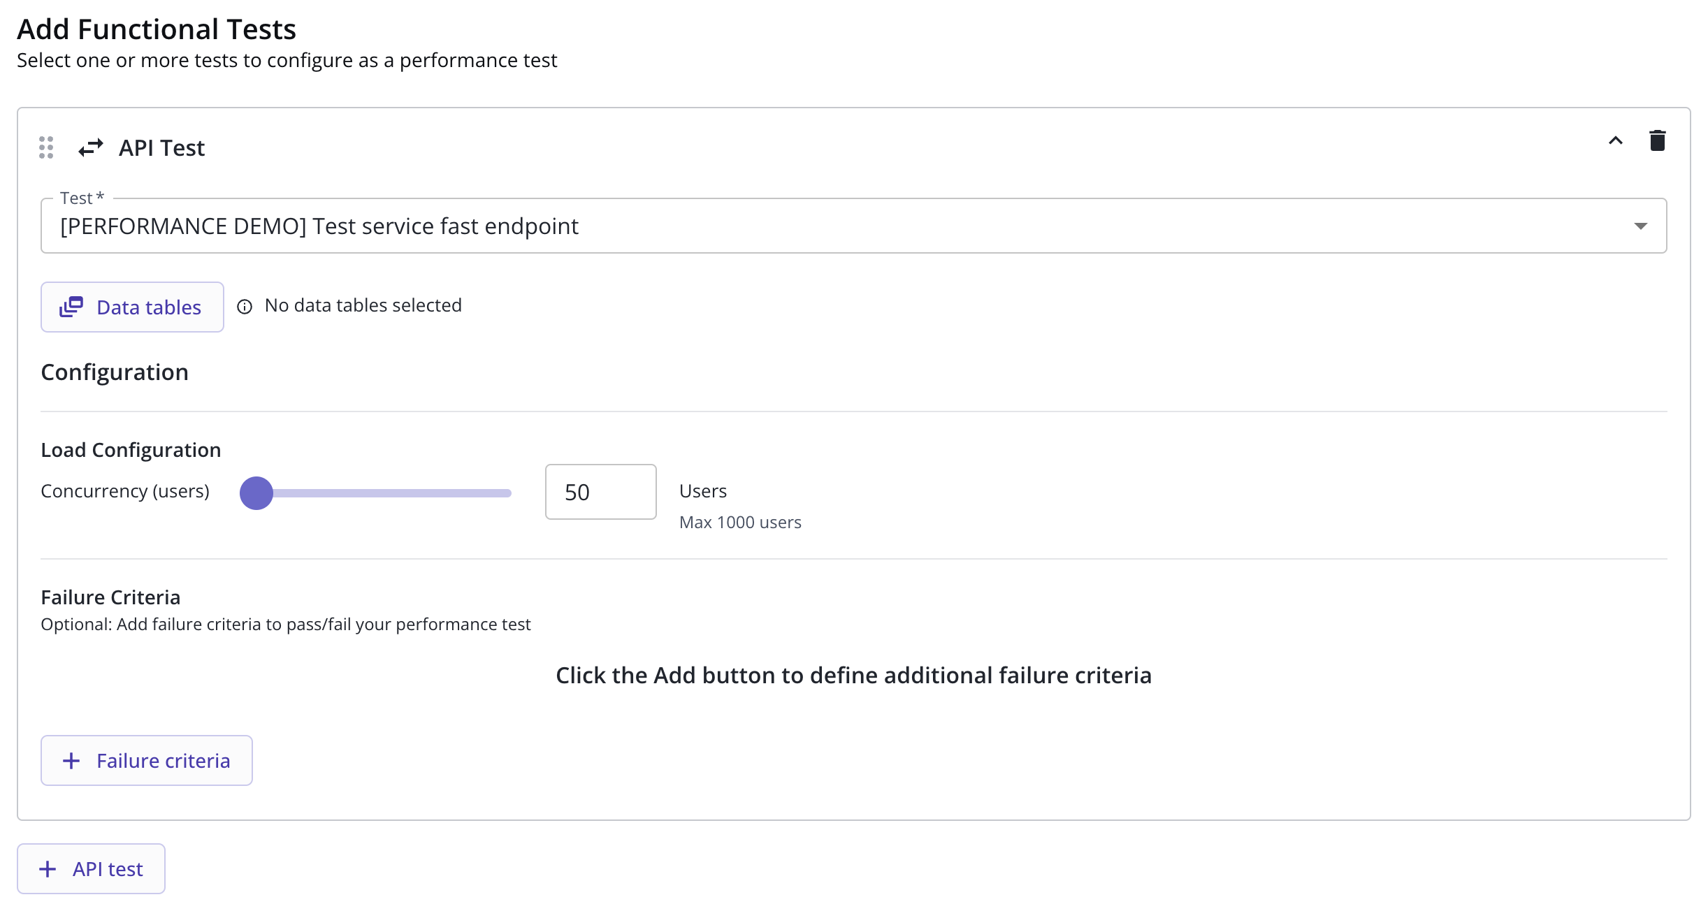Viewport: 1708px width, 911px height.
Task: Click the API Test swap arrows icon
Action: click(91, 147)
